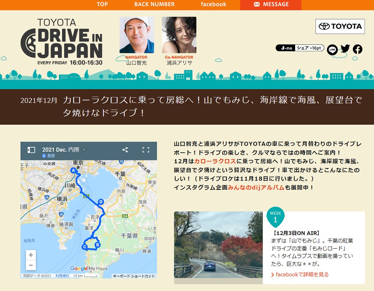Open the map 利用規約 link
The image size is (374, 291).
[x=62, y=276]
